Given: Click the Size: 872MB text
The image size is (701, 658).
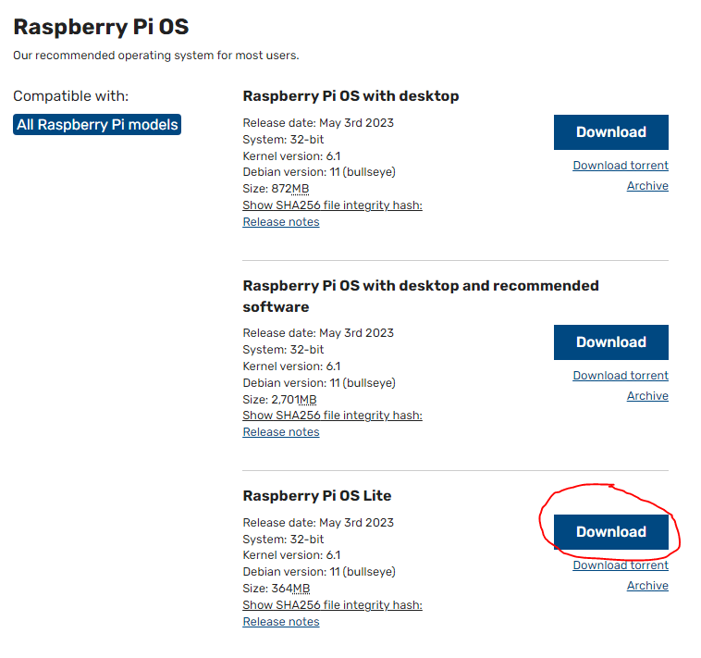Looking at the screenshot, I should click(x=276, y=189).
